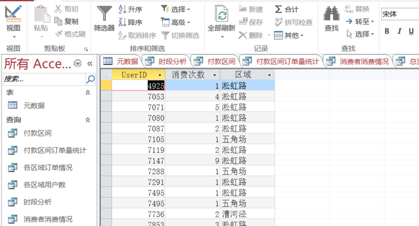This screenshot has width=419, height=226.
Task: Open the 其他 more options dropdown
Action: point(289,35)
